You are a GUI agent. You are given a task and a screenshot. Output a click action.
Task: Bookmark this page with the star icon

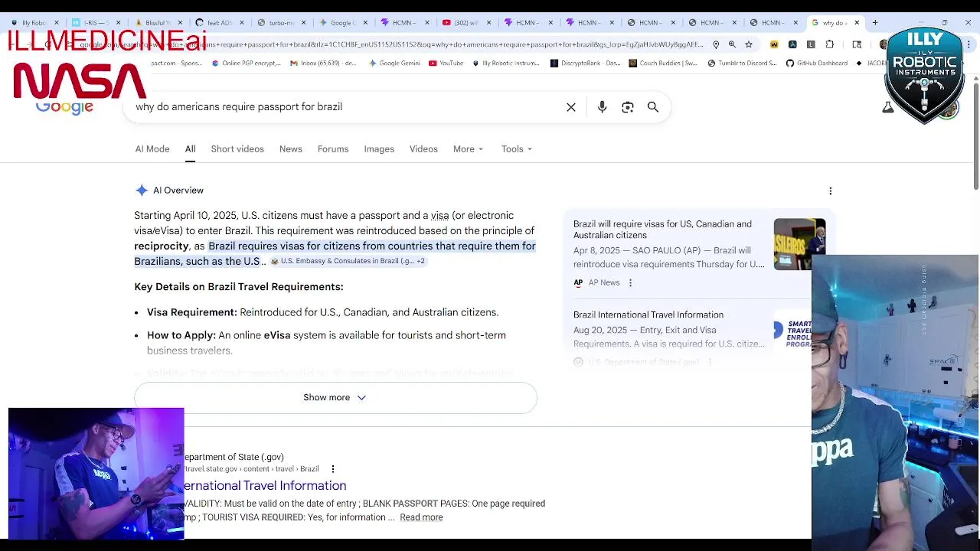749,44
